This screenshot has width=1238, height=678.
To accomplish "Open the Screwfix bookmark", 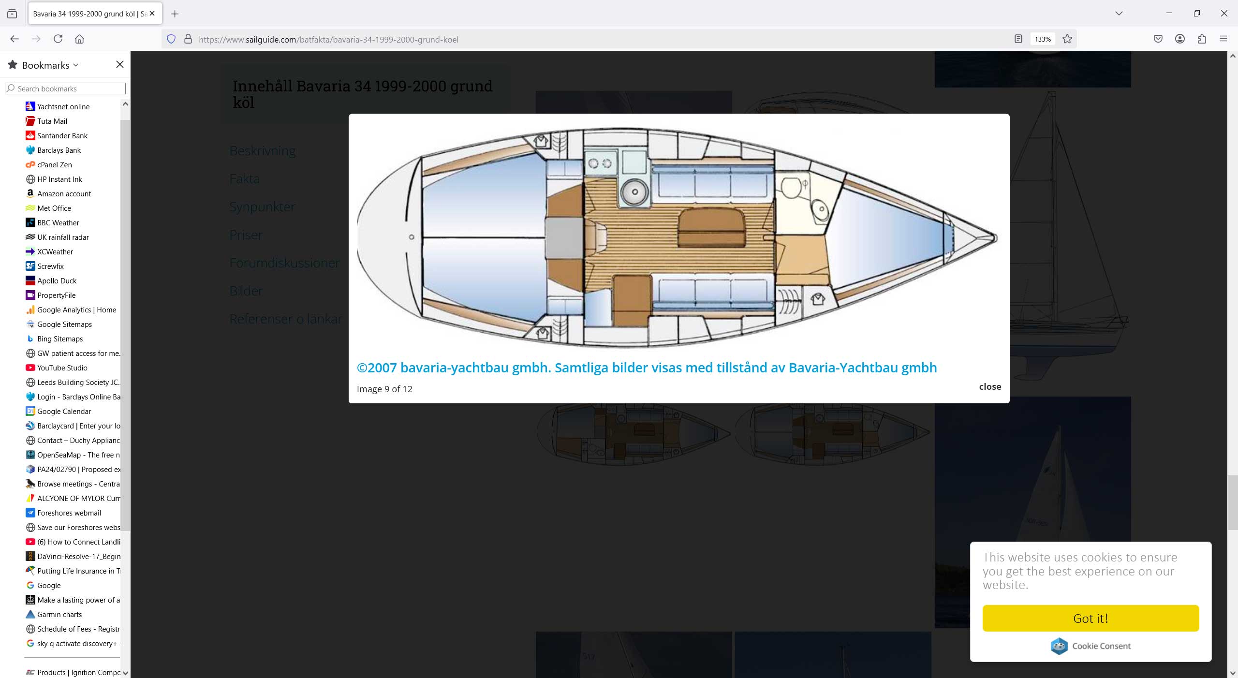I will pos(44,266).
